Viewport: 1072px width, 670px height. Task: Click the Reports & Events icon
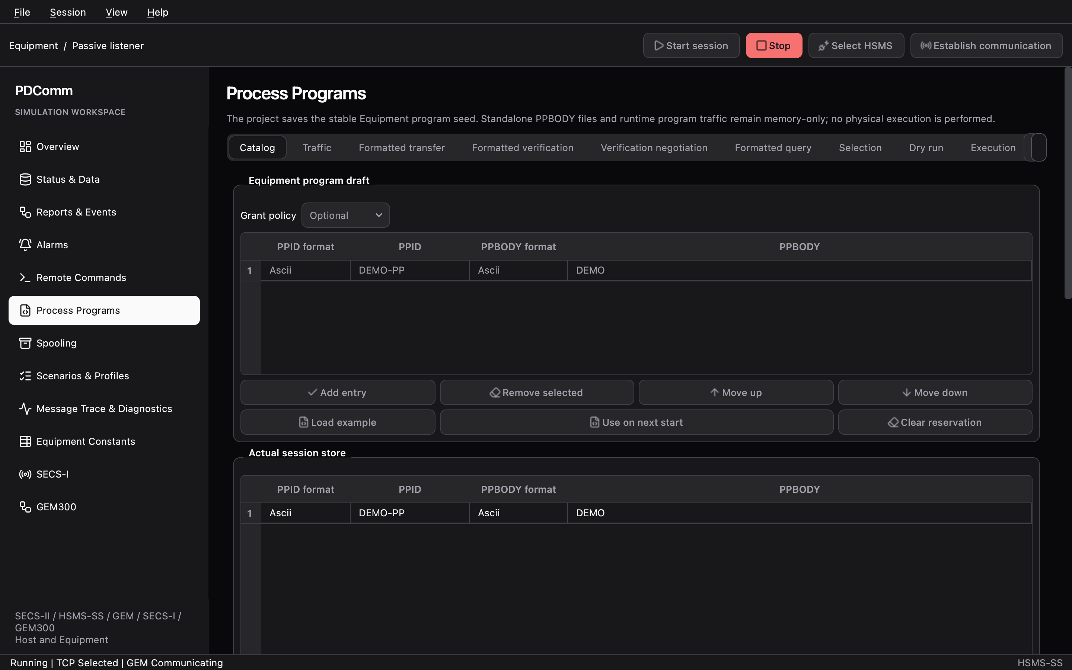click(x=25, y=212)
